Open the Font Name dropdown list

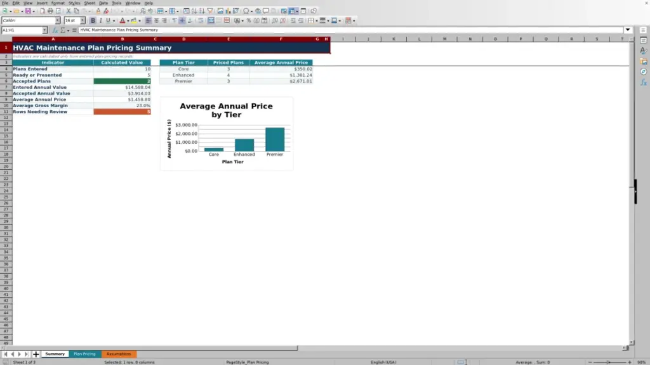[x=58, y=21]
